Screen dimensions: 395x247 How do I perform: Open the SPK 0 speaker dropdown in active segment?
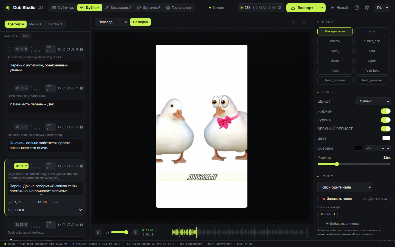tap(48, 210)
